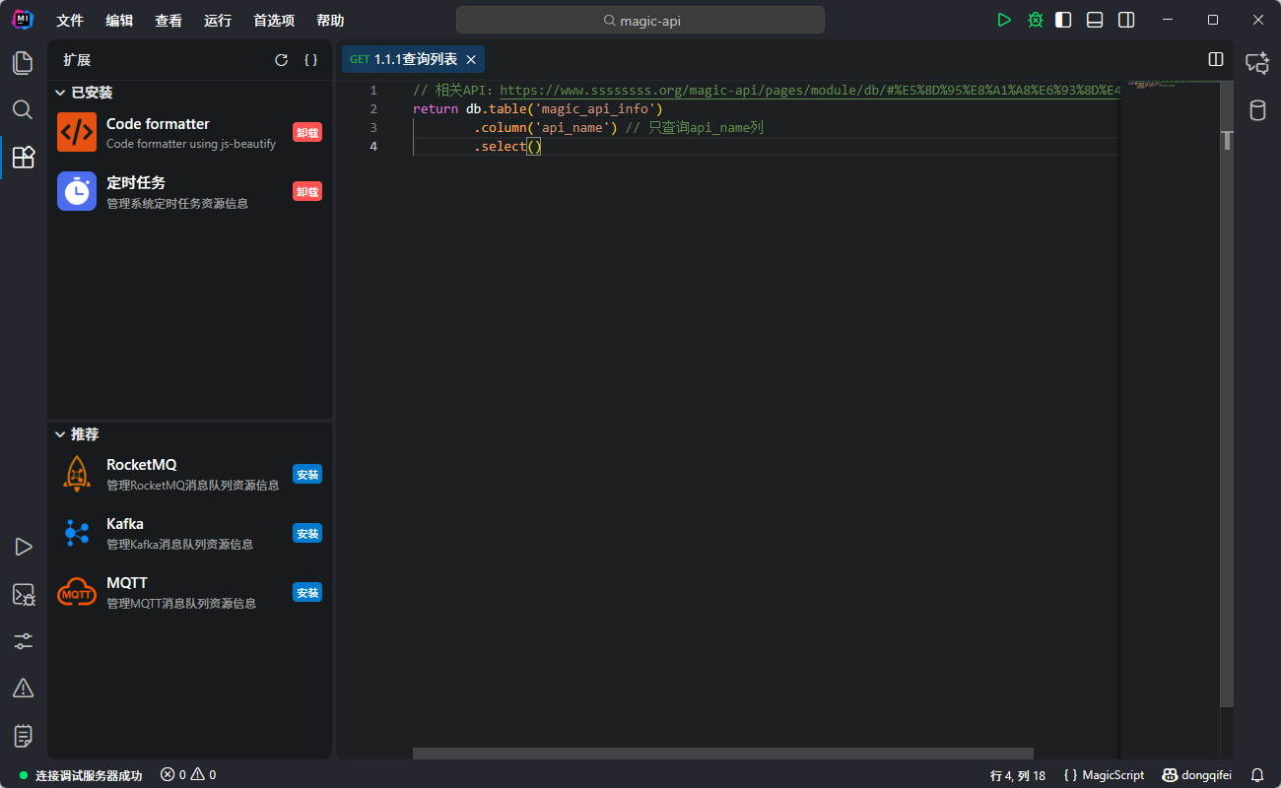Click the RocketMQ rocket icon

click(x=77, y=474)
